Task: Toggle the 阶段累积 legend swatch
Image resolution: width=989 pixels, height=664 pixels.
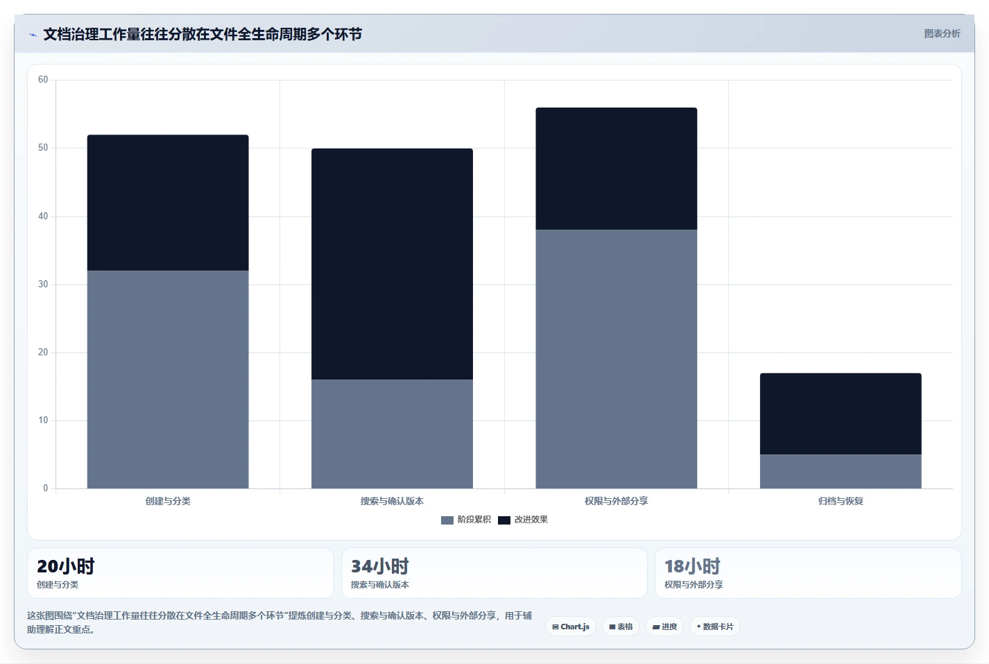Action: point(447,520)
